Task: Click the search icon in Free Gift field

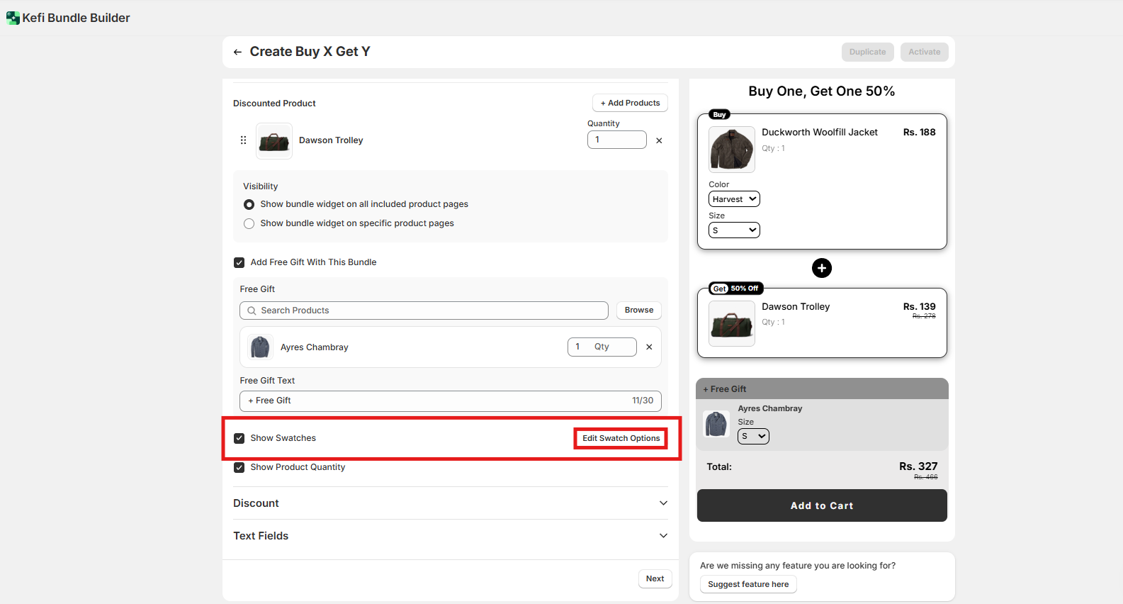Action: (252, 311)
